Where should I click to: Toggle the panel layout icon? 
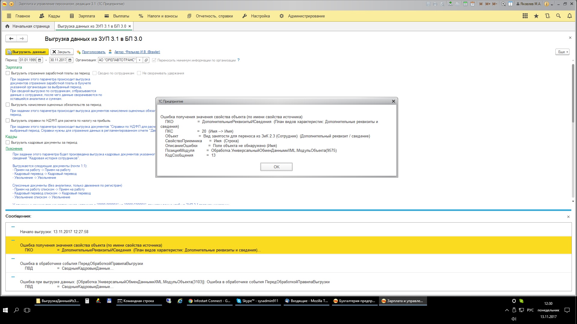pyautogui.click(x=510, y=4)
